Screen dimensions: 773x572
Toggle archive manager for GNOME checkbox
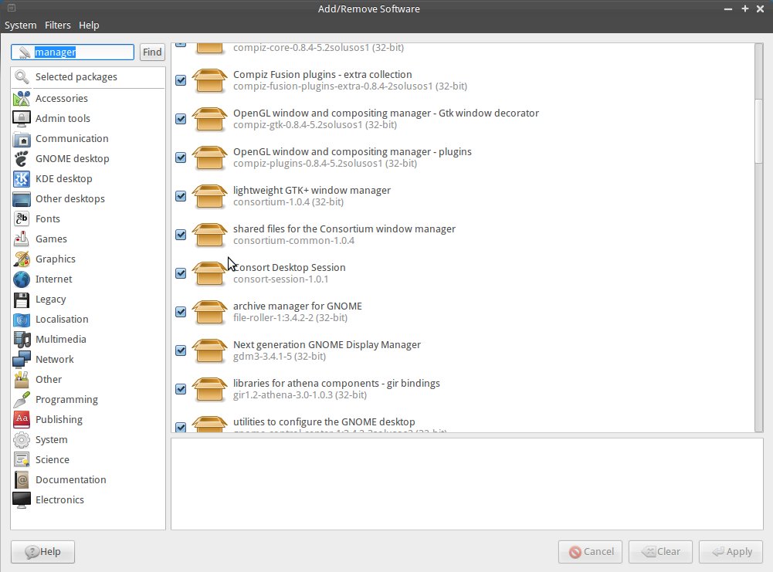click(181, 312)
